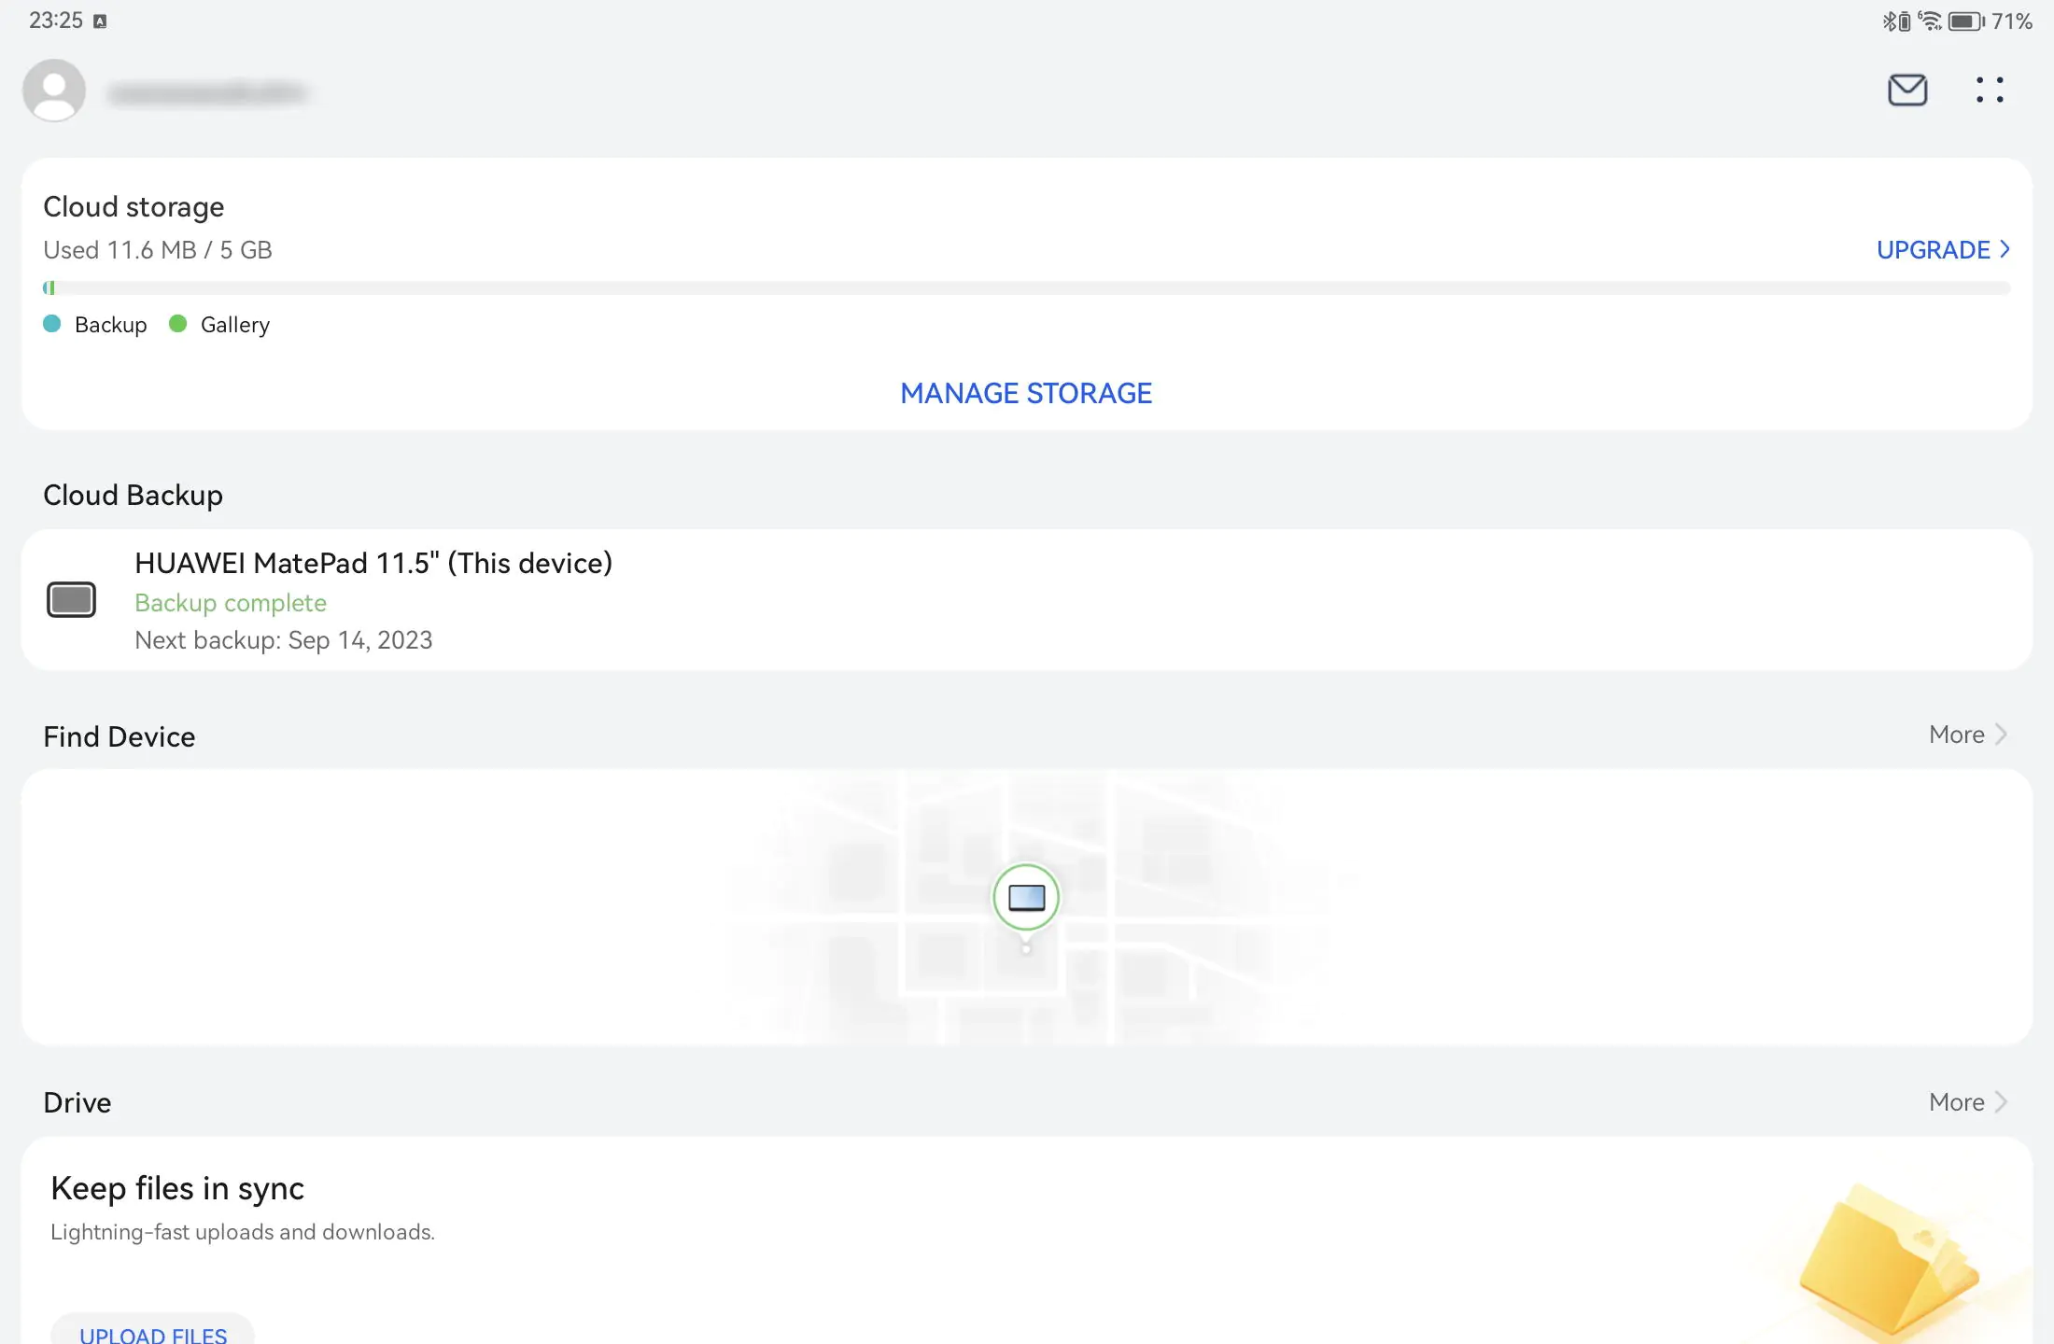This screenshot has width=2054, height=1344.
Task: Tap the chevron beside Drive More
Action: click(x=2001, y=1102)
